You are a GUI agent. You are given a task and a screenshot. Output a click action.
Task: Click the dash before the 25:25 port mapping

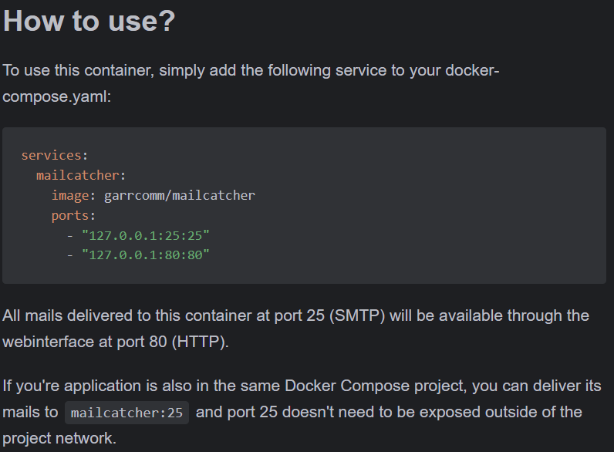[x=70, y=235]
